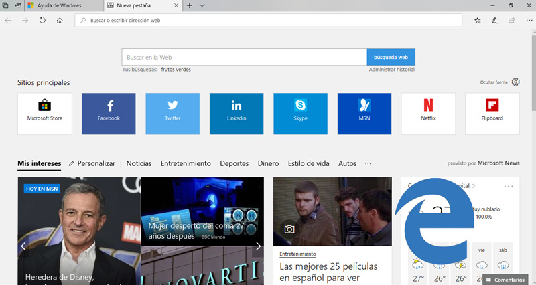Viewport: 536px width, 285px height.
Task: Open the Microsoft Store tile
Action: tap(45, 114)
